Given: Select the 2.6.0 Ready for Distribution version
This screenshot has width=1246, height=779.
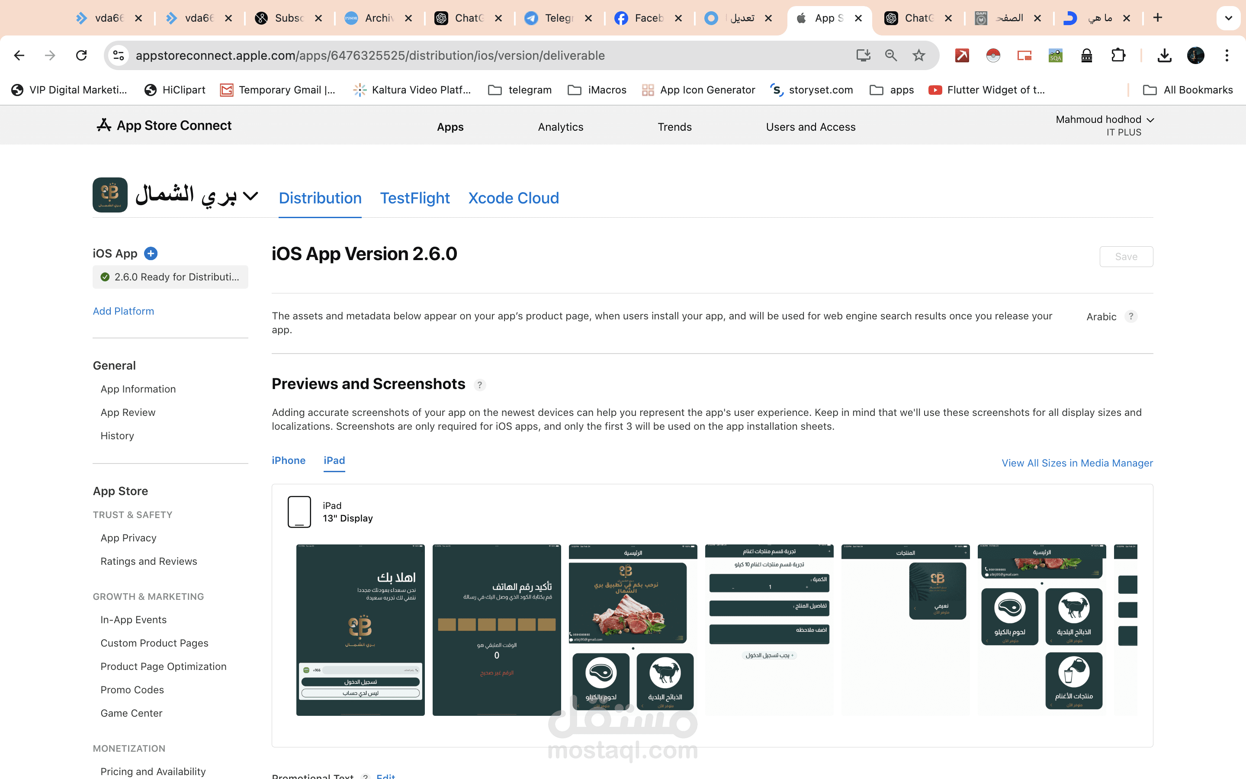Looking at the screenshot, I should (x=170, y=277).
